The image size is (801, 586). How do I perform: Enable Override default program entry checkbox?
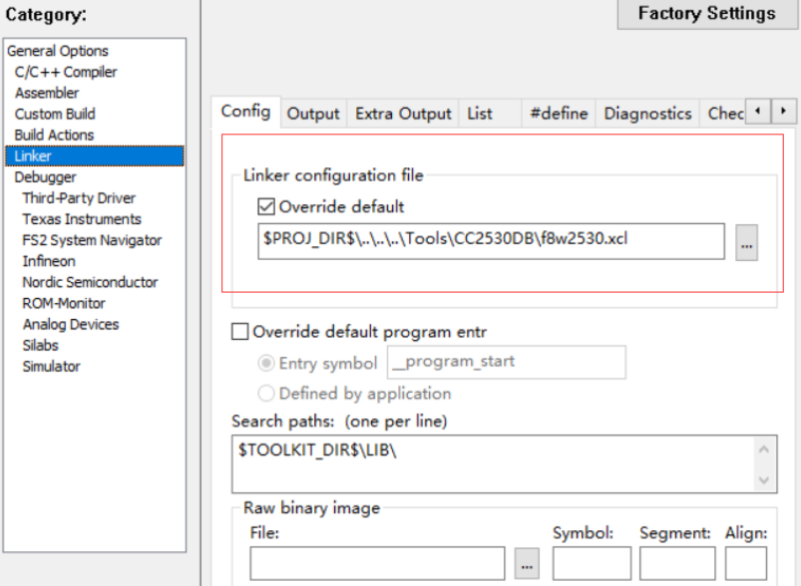pyautogui.click(x=240, y=332)
